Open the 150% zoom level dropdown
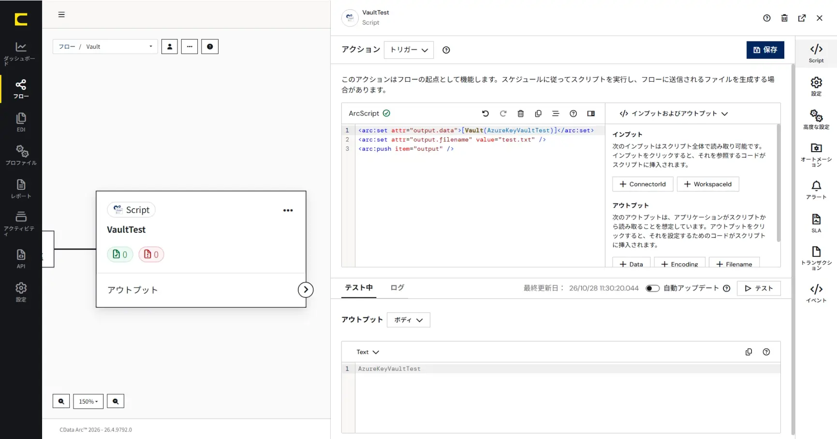837x439 pixels. click(88, 401)
